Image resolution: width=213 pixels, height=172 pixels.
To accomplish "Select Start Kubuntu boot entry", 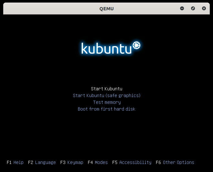I will [107, 89].
